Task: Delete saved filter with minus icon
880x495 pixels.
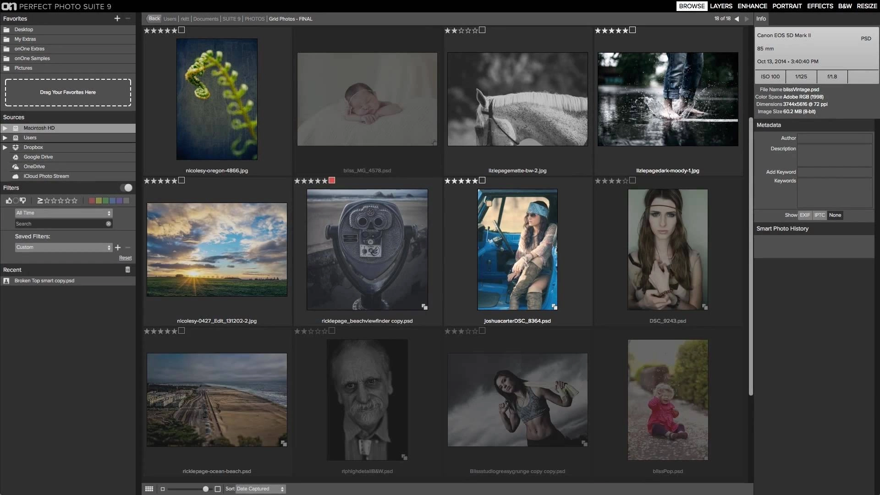Action: point(128,247)
